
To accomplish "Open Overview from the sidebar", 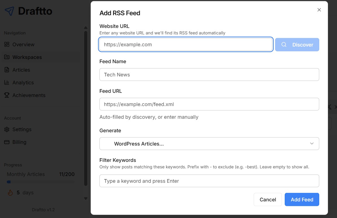I will [41, 44].
